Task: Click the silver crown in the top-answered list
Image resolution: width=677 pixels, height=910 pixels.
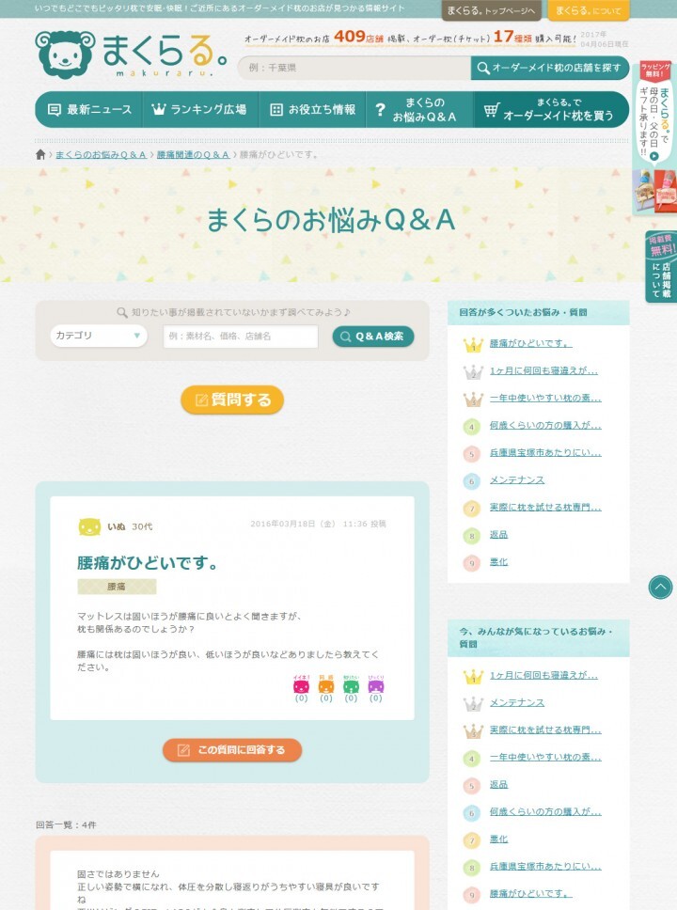Action: [473, 372]
